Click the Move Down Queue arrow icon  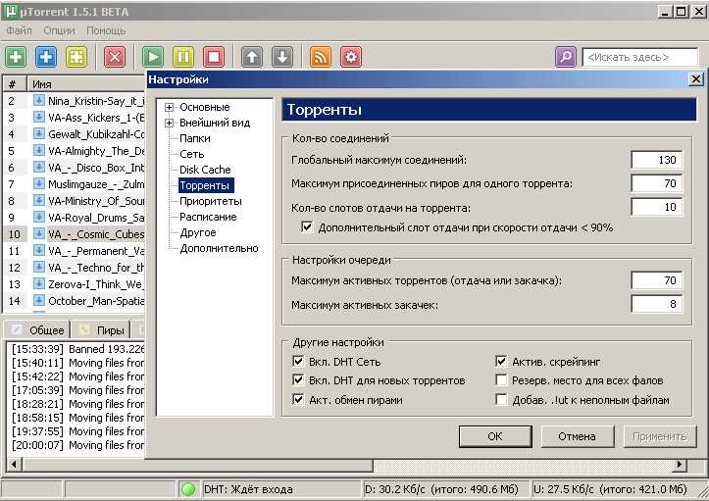tap(282, 57)
